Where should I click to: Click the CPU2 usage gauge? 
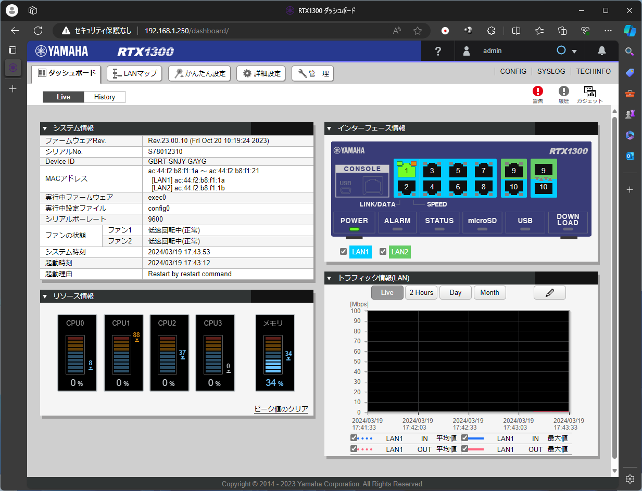point(169,353)
